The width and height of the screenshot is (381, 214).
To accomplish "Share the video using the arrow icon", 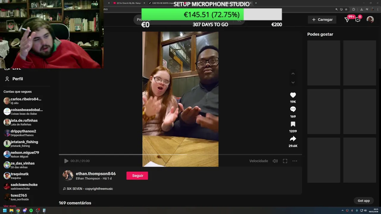I will point(293,139).
